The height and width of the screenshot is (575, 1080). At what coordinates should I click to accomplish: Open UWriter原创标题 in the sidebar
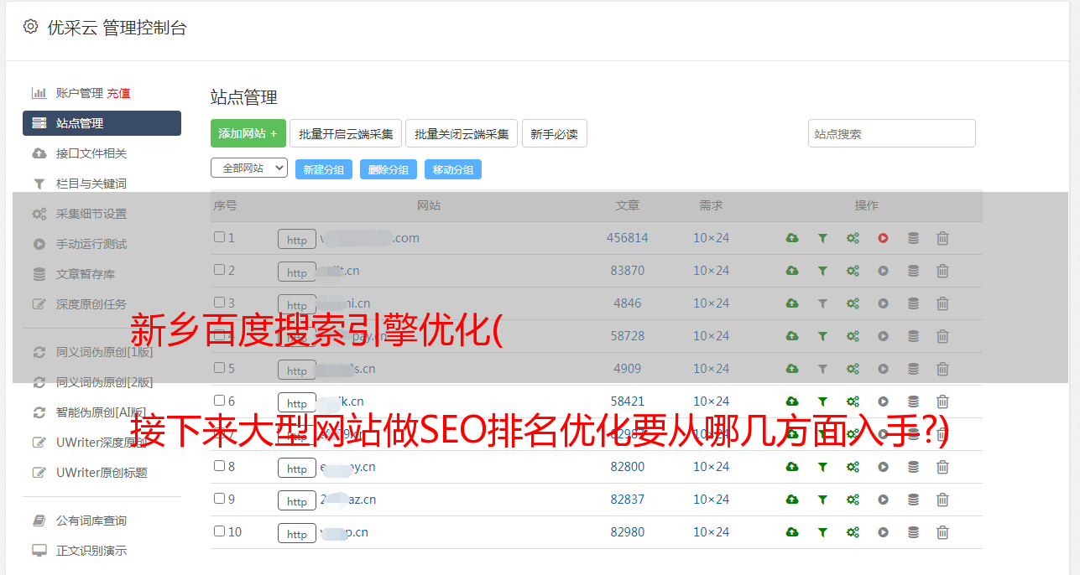(102, 473)
